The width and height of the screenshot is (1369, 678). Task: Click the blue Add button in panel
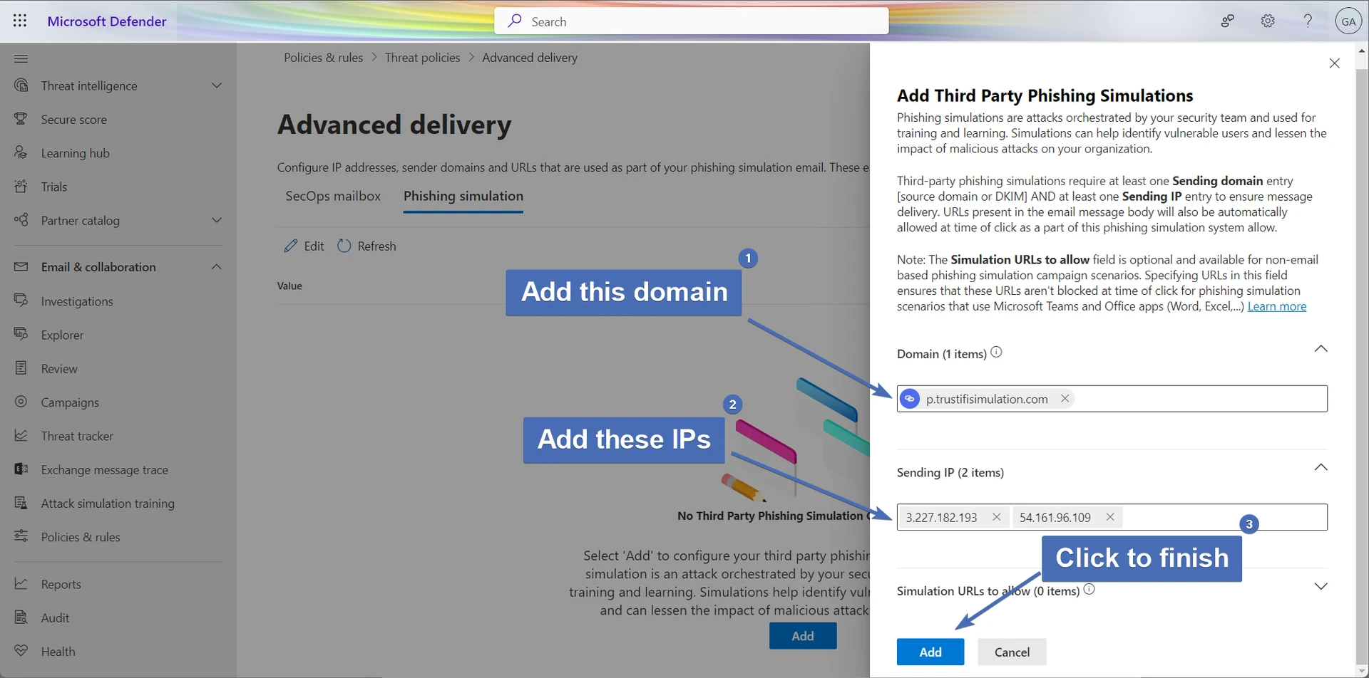(930, 652)
